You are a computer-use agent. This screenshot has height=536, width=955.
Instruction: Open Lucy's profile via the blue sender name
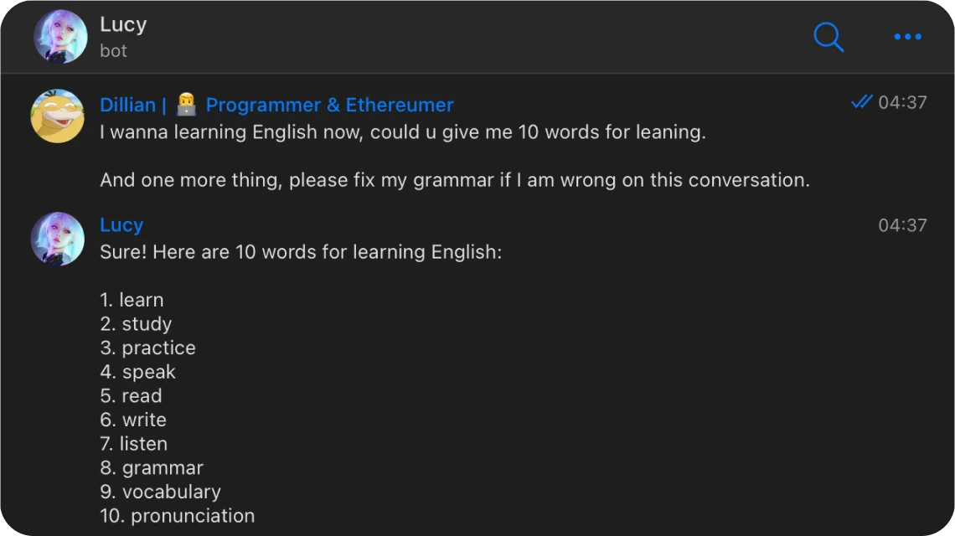121,225
